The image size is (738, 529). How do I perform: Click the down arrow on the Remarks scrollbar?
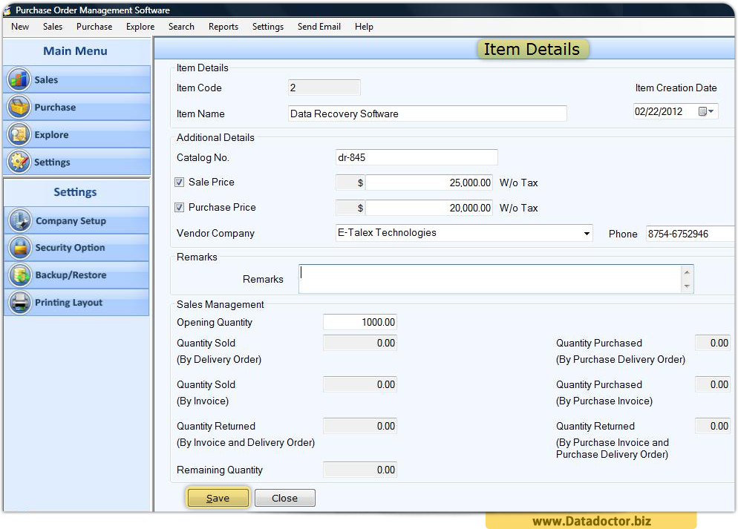(688, 287)
